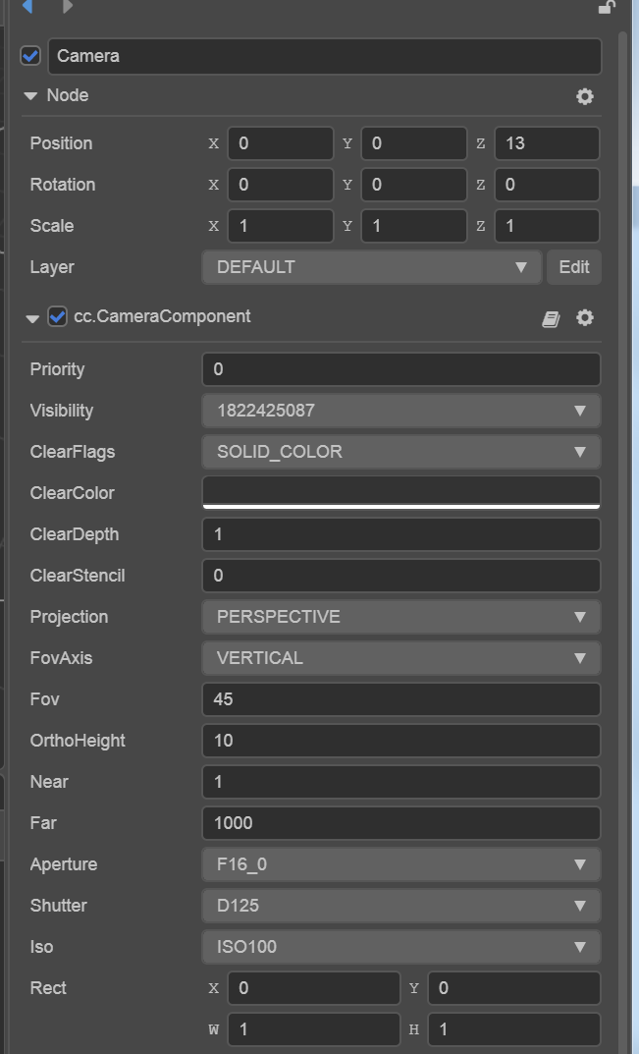Toggle the Camera node active checkbox

point(30,56)
